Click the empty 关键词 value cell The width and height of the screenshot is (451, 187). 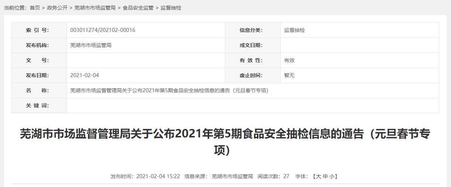[x=253, y=105]
